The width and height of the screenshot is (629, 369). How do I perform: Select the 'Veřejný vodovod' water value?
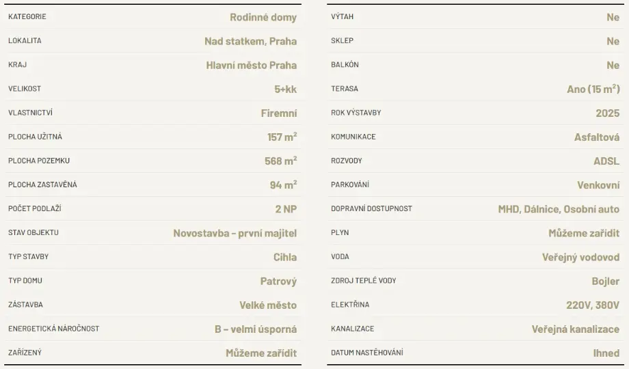pos(580,257)
